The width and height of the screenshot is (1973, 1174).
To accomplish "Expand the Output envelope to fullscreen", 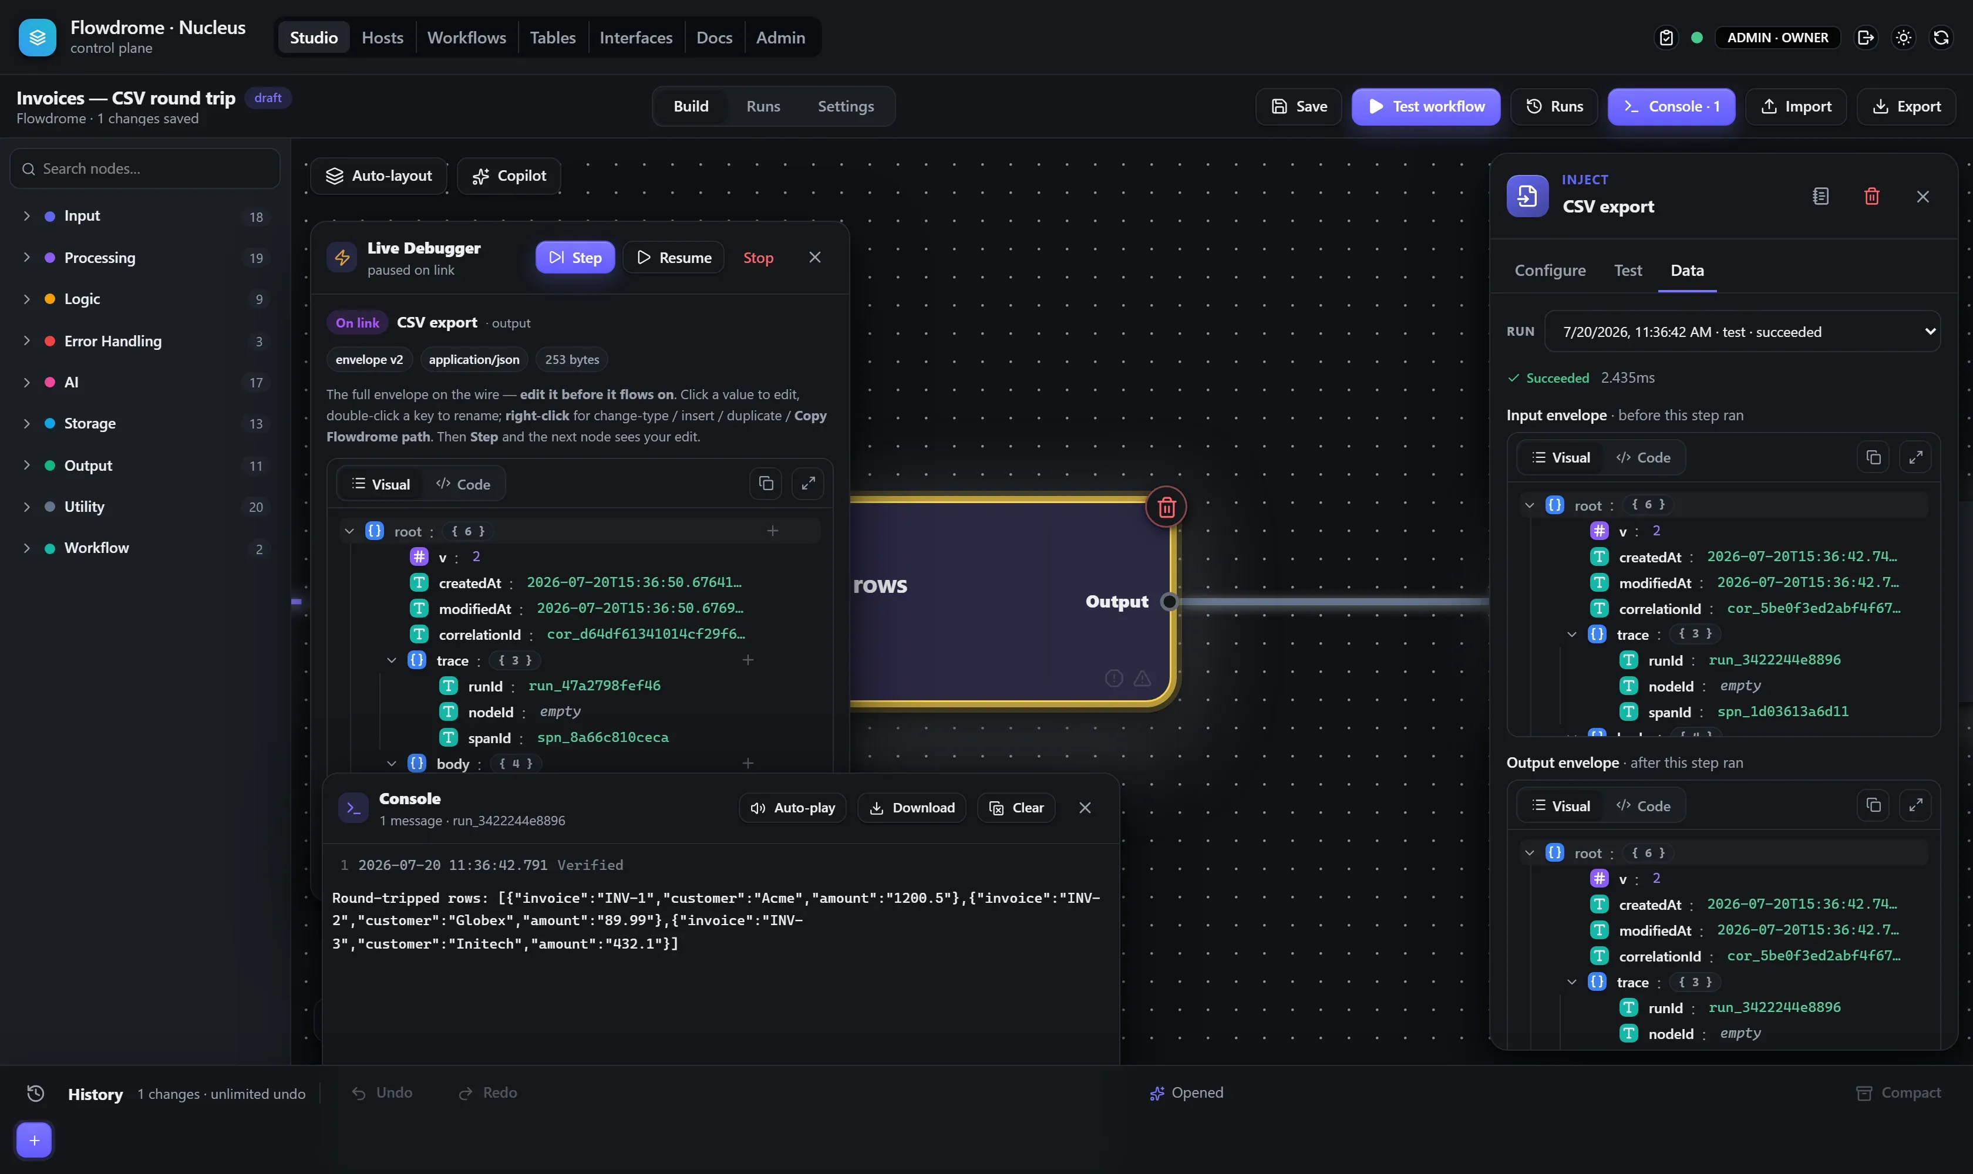I will [x=1915, y=805].
